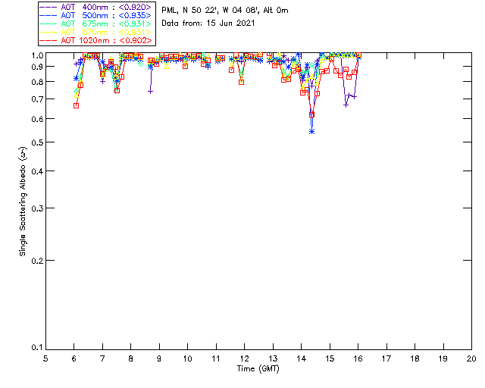Viewport: 485px width, 388px height.
Task: Click the purple plus marker near 0.74 before 9
Action: click(150, 92)
